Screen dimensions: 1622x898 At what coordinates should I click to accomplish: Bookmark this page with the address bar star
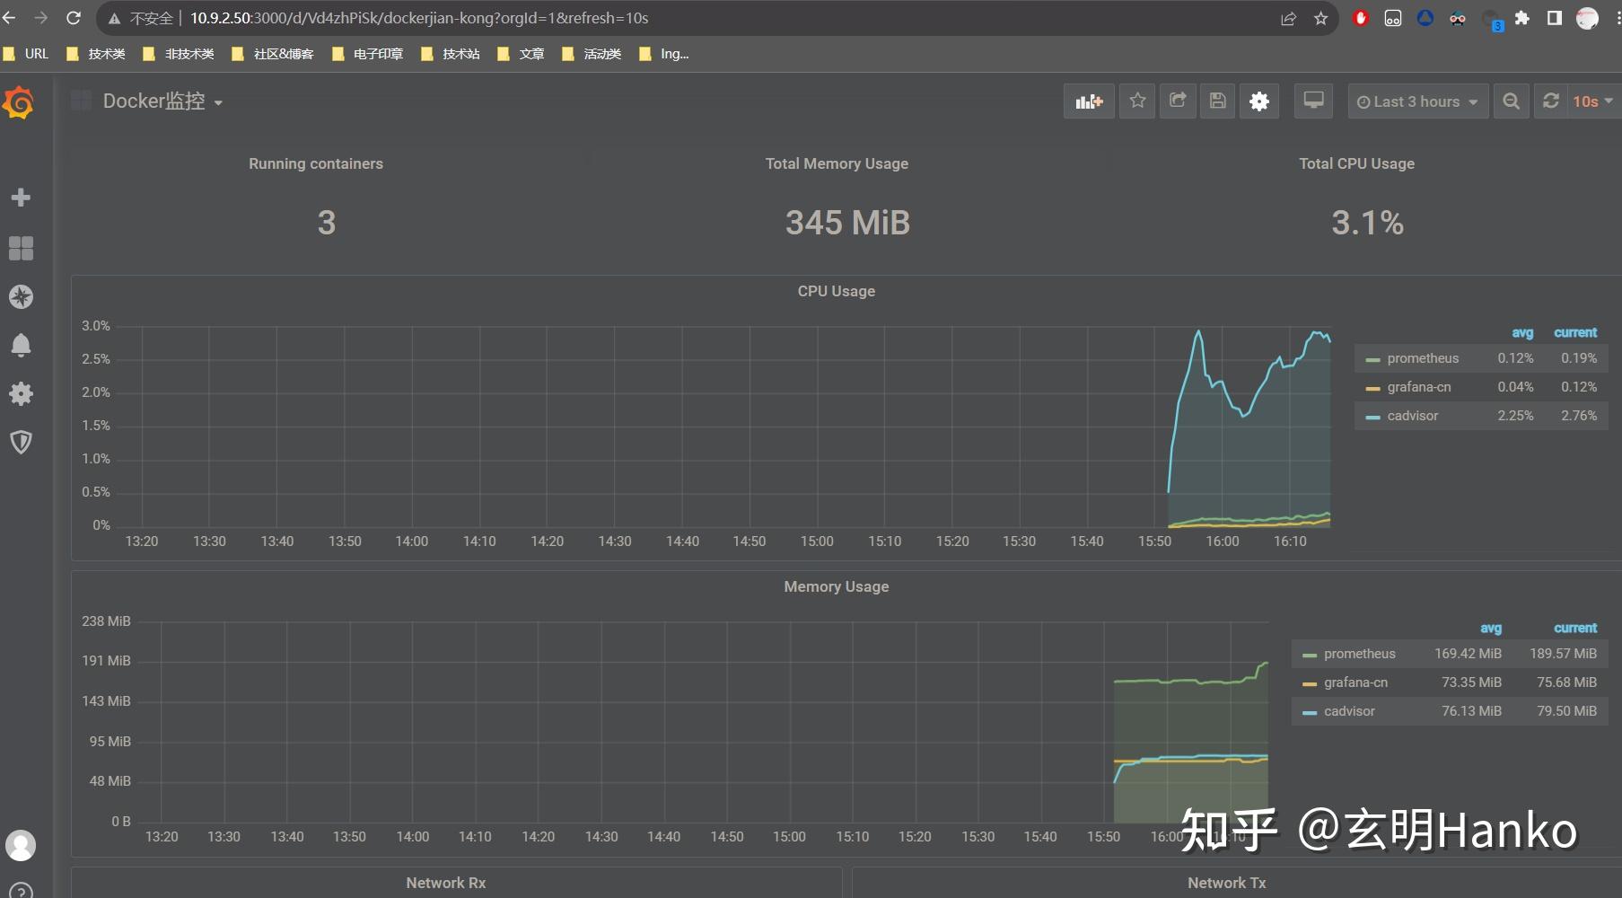[1320, 18]
